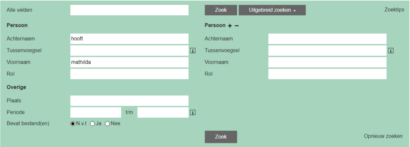
Task: Open info icon beside right Tussenvoegsel field
Action: [x=391, y=51]
